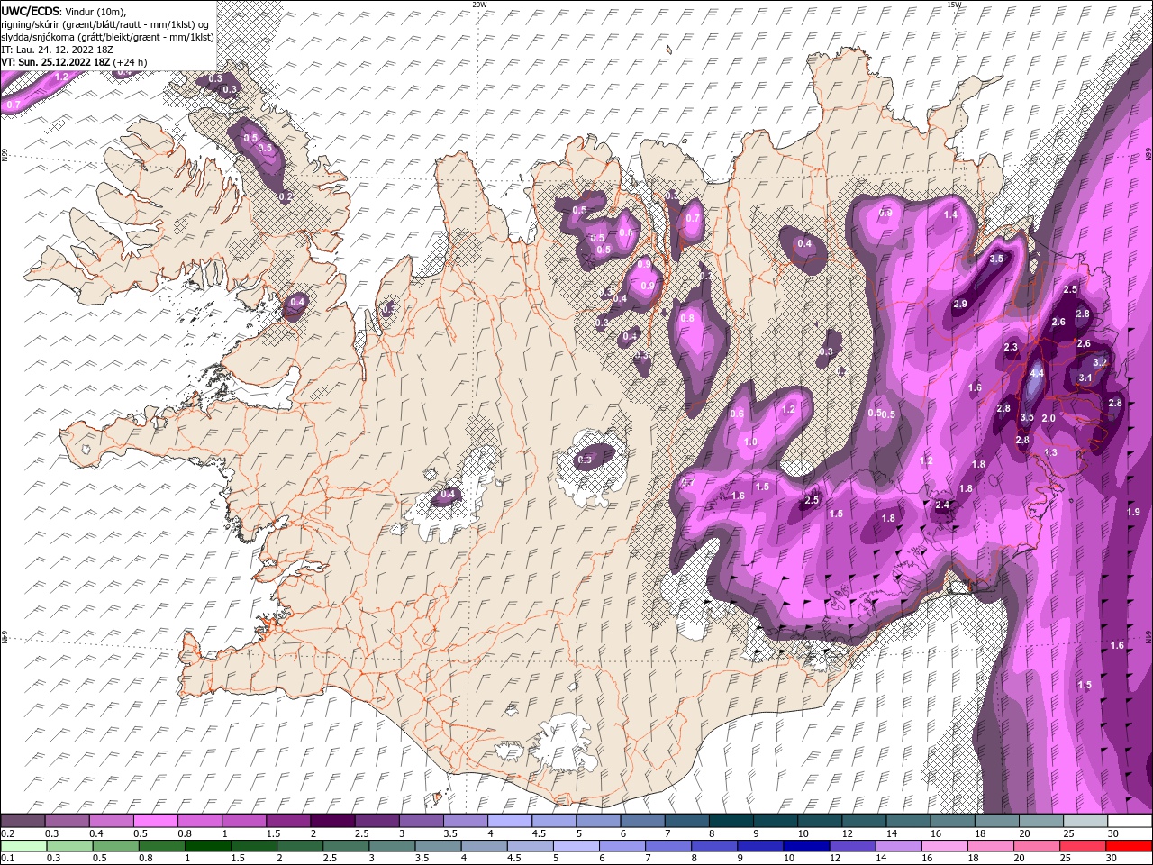The width and height of the screenshot is (1153, 865).
Task: Click the 1.9 value at the east edge
Action: tap(1133, 512)
